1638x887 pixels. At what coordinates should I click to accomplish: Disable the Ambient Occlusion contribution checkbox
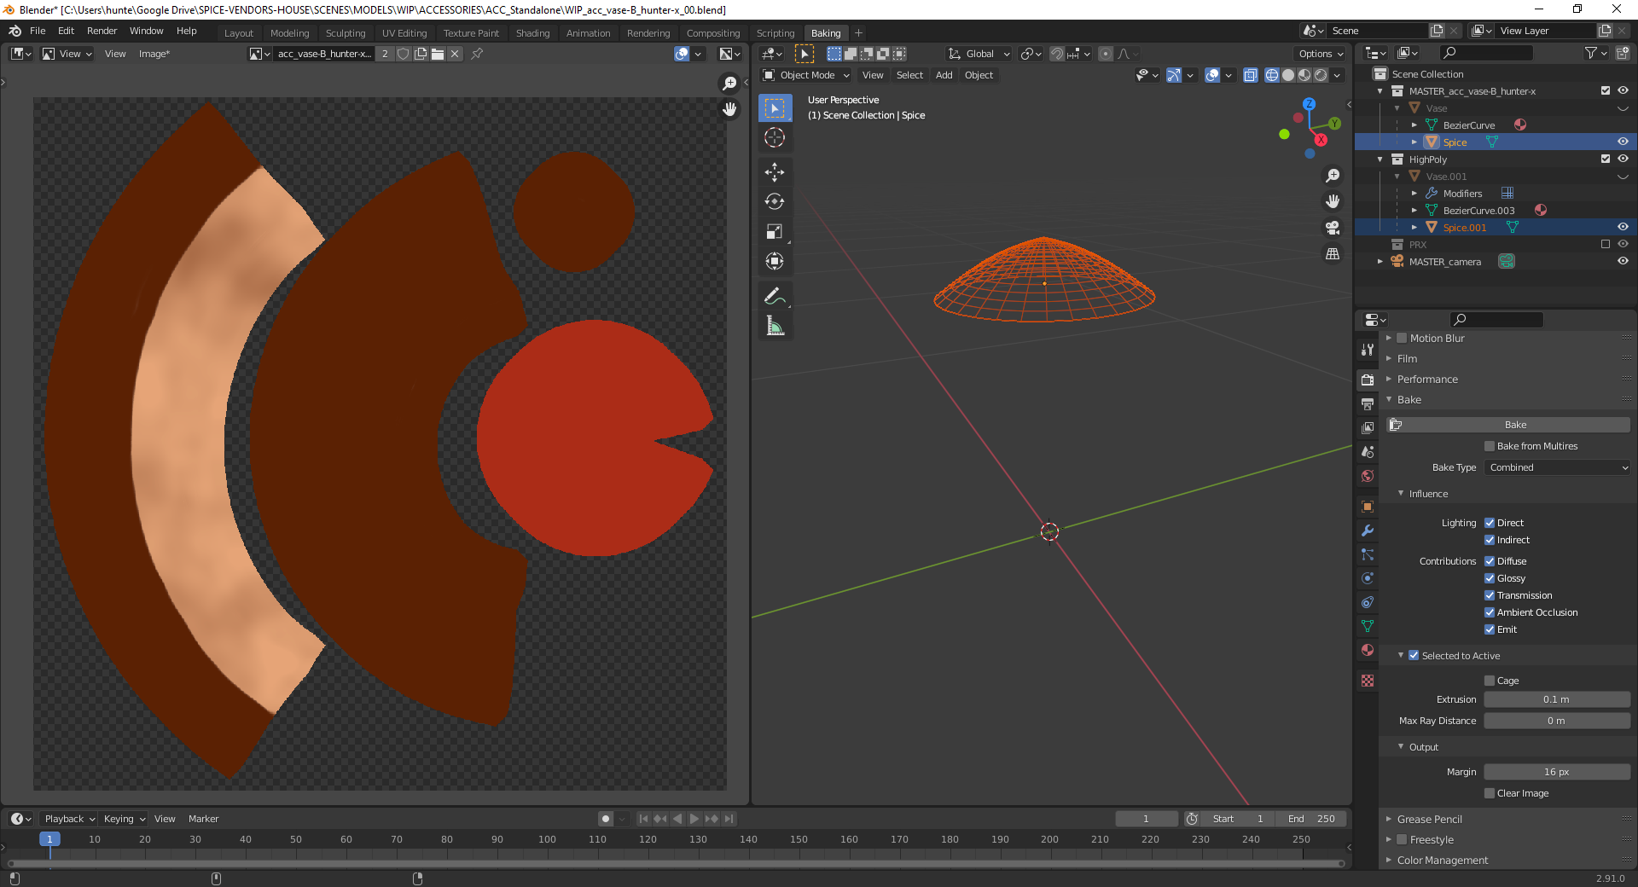(1490, 612)
